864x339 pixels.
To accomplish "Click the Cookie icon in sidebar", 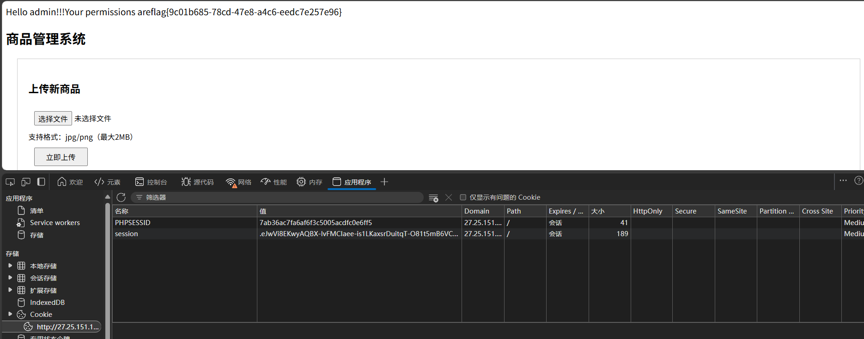I will coord(21,314).
